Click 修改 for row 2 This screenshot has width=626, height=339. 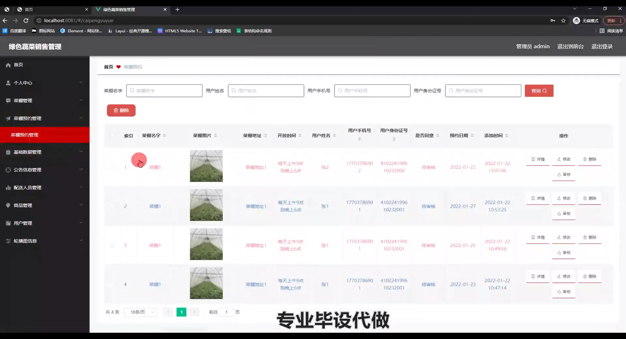click(564, 199)
